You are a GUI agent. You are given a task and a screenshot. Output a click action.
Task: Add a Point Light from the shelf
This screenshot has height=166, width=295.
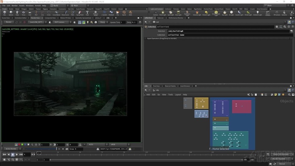pos(163,13)
